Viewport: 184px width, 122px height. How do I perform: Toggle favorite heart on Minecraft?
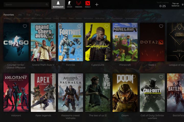(134, 26)
